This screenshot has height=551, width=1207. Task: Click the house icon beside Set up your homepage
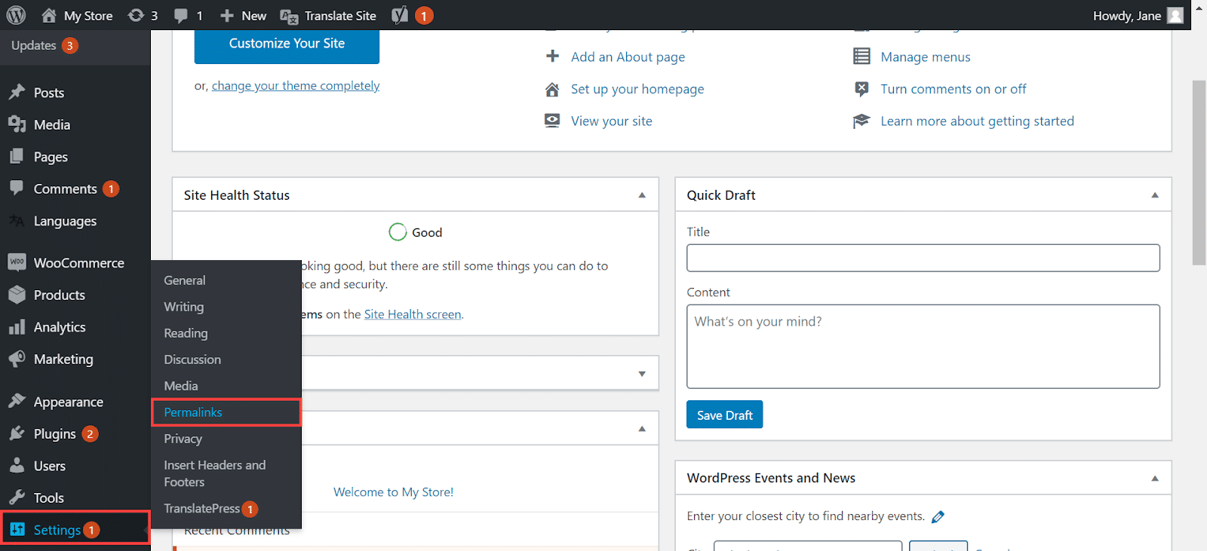[552, 89]
